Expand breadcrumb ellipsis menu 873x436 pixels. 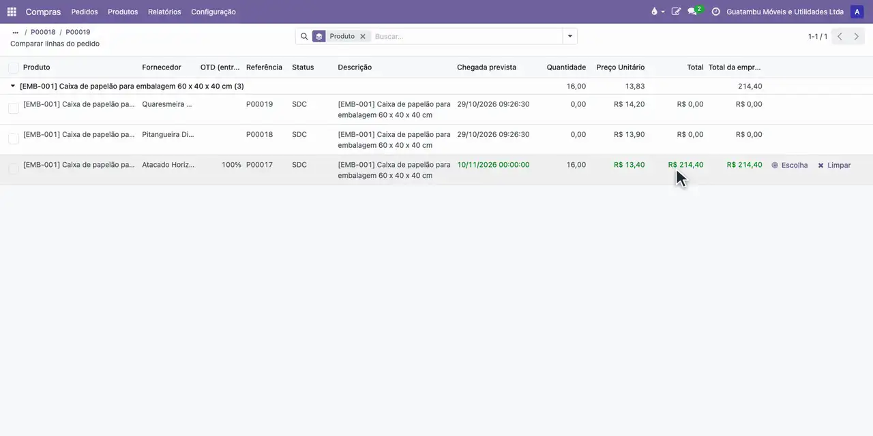15,32
